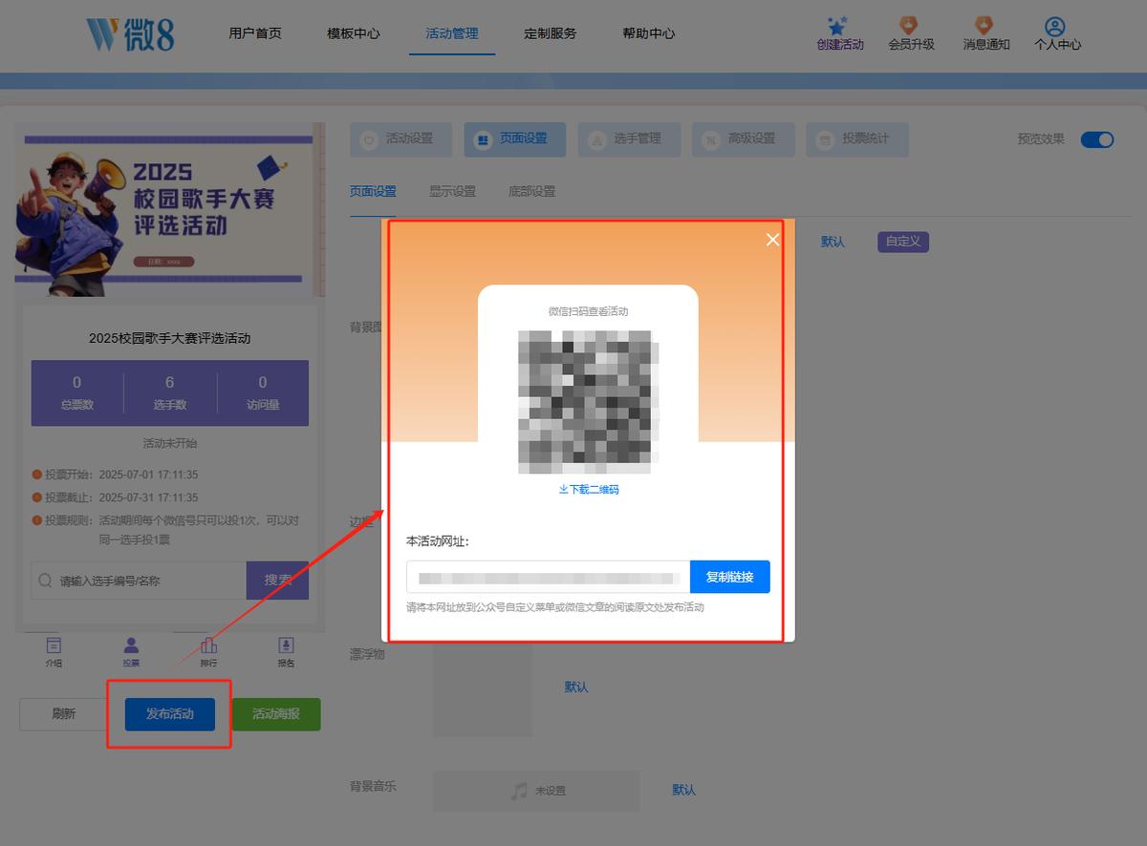This screenshot has width=1147, height=846.
Task: Click the 本活动网址 label
Action: coord(438,541)
